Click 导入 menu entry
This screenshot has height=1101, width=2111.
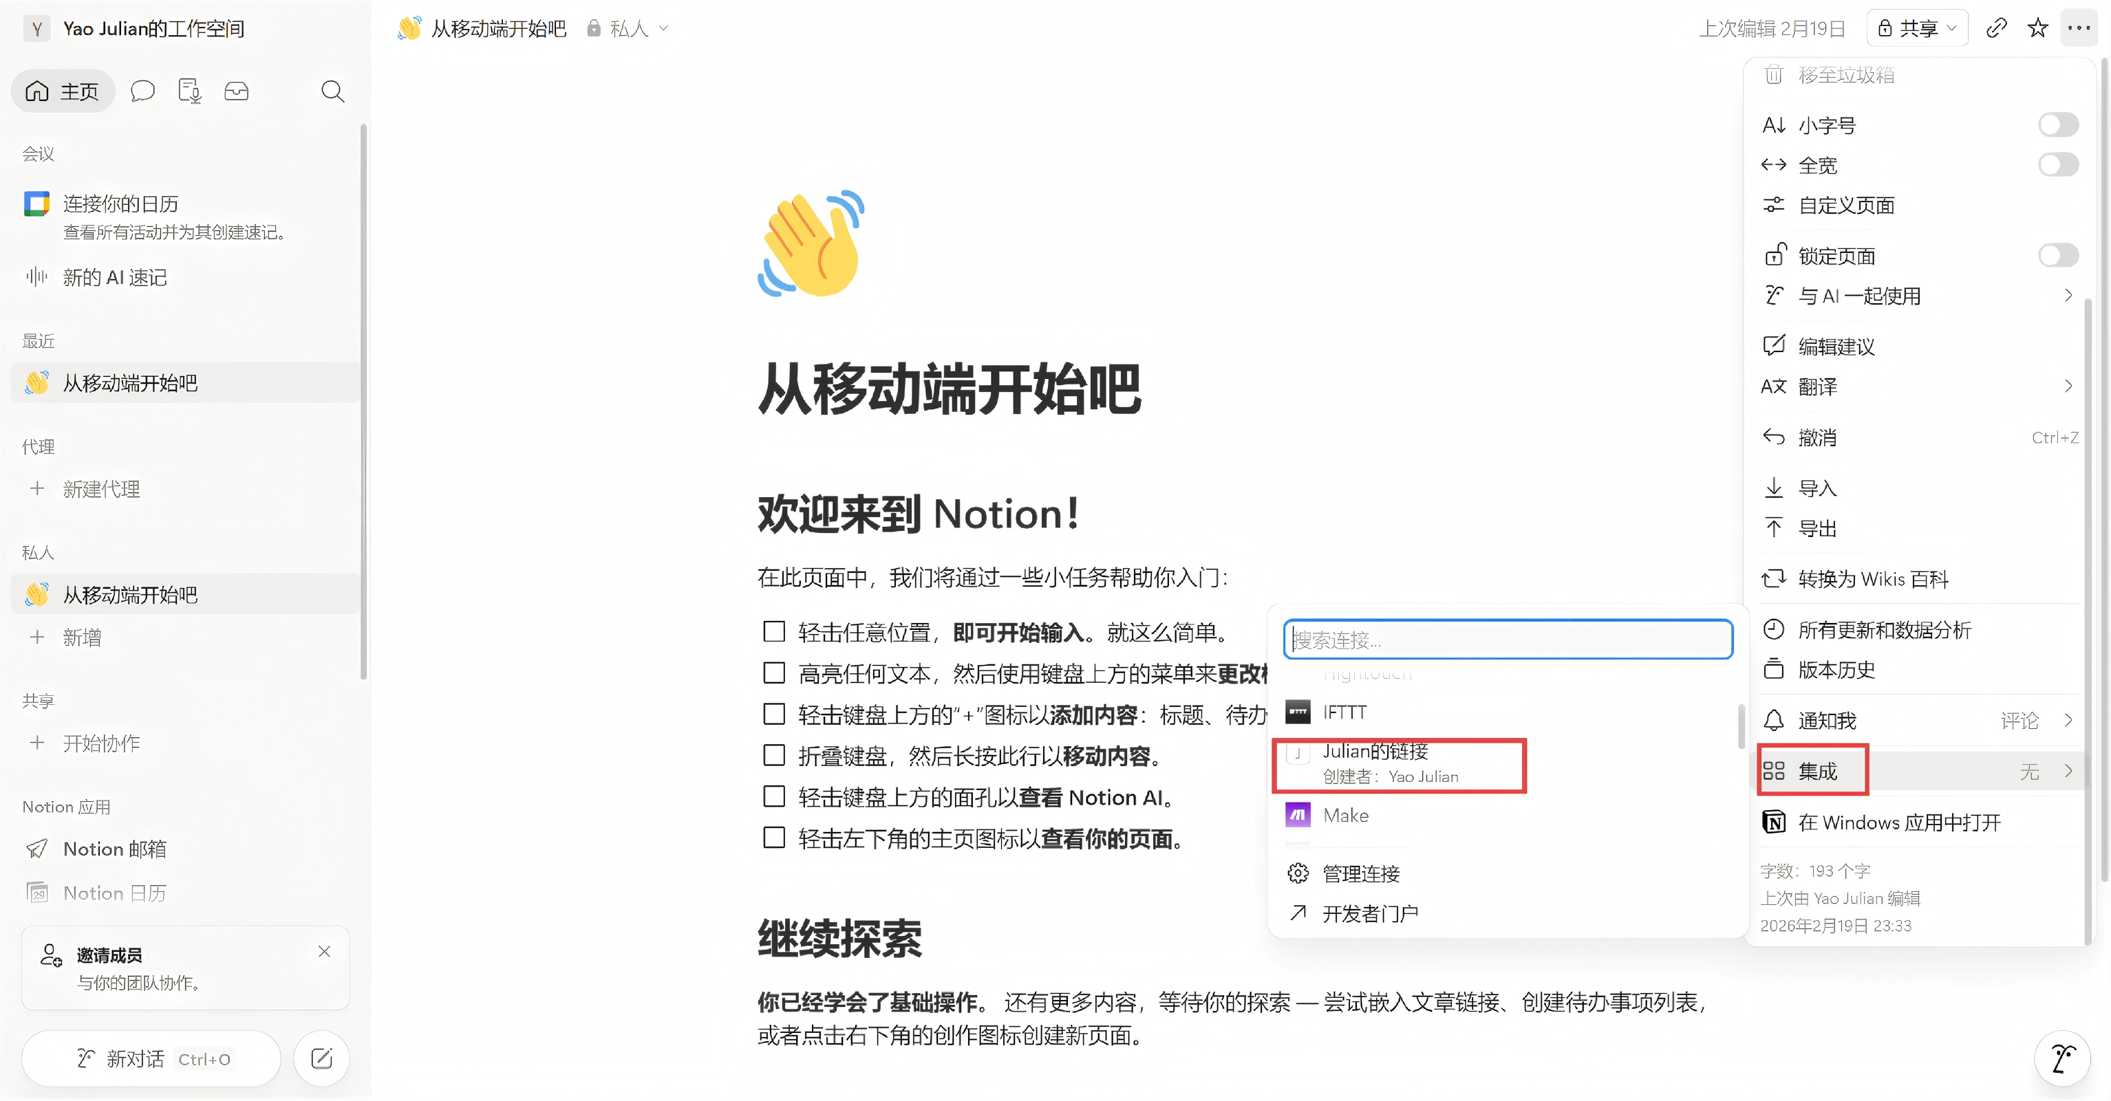coord(1918,488)
